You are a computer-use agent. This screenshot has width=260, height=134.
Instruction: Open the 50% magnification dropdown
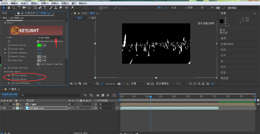pos(88,84)
